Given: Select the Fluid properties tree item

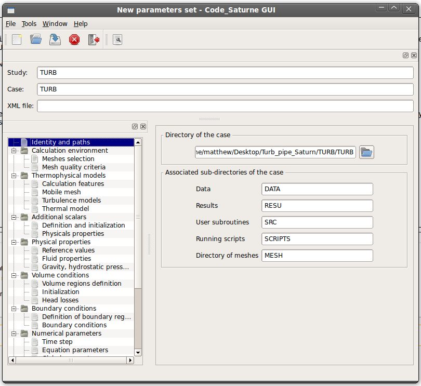Looking at the screenshot, I should click(x=67, y=259).
